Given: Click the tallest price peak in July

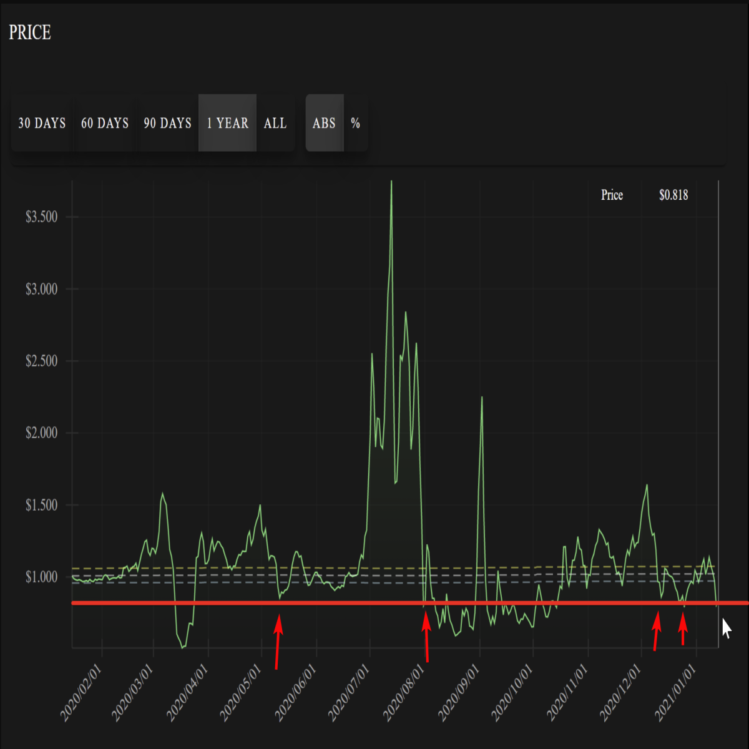Looking at the screenshot, I should point(391,183).
